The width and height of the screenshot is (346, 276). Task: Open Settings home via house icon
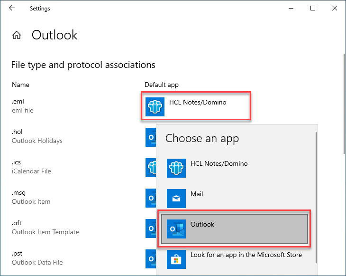(x=17, y=35)
